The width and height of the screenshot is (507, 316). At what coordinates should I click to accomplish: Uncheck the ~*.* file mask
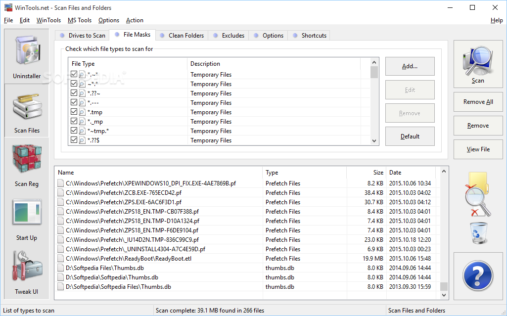[x=74, y=84]
